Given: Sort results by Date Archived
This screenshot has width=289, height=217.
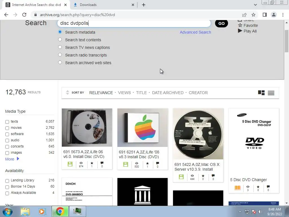Looking at the screenshot, I should (x=168, y=93).
